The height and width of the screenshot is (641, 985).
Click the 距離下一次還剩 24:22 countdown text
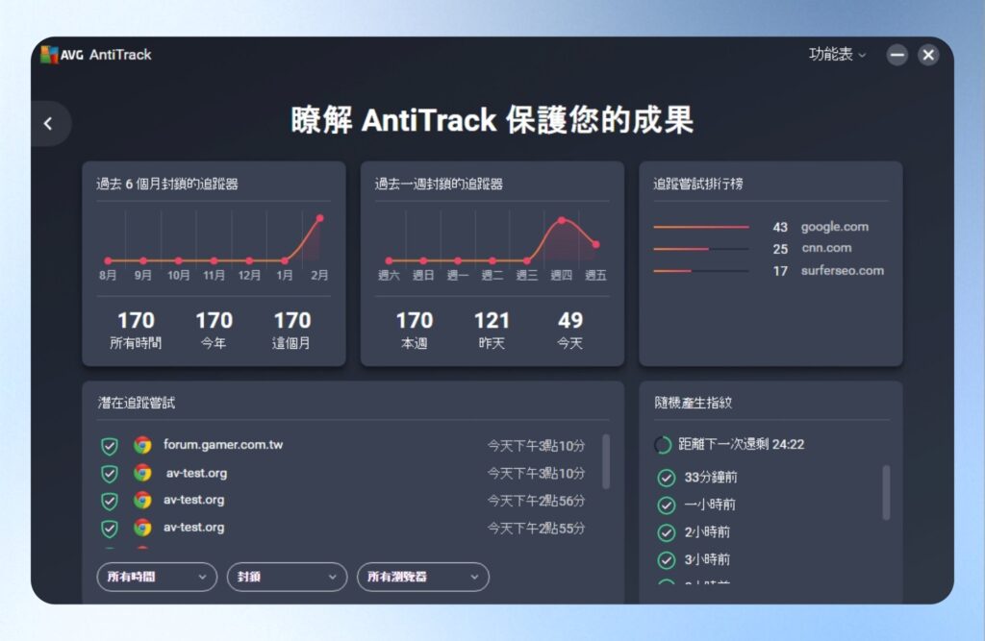click(x=742, y=445)
